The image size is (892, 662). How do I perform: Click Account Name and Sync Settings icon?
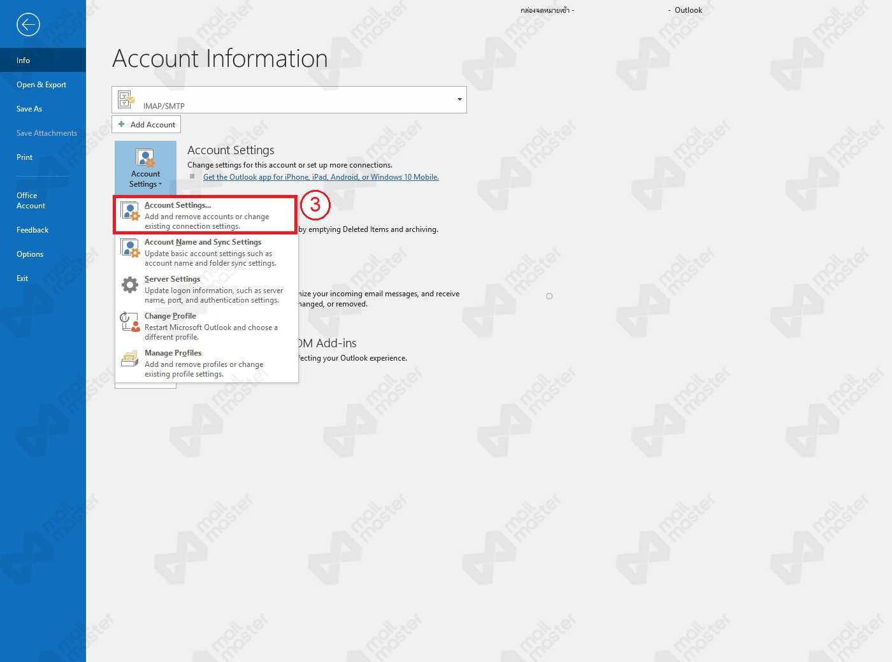coord(130,248)
